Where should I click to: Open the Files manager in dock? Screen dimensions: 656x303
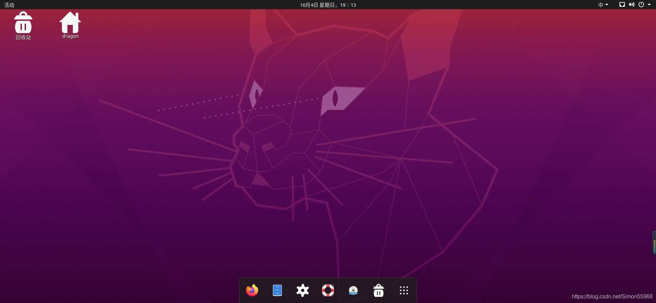point(277,290)
